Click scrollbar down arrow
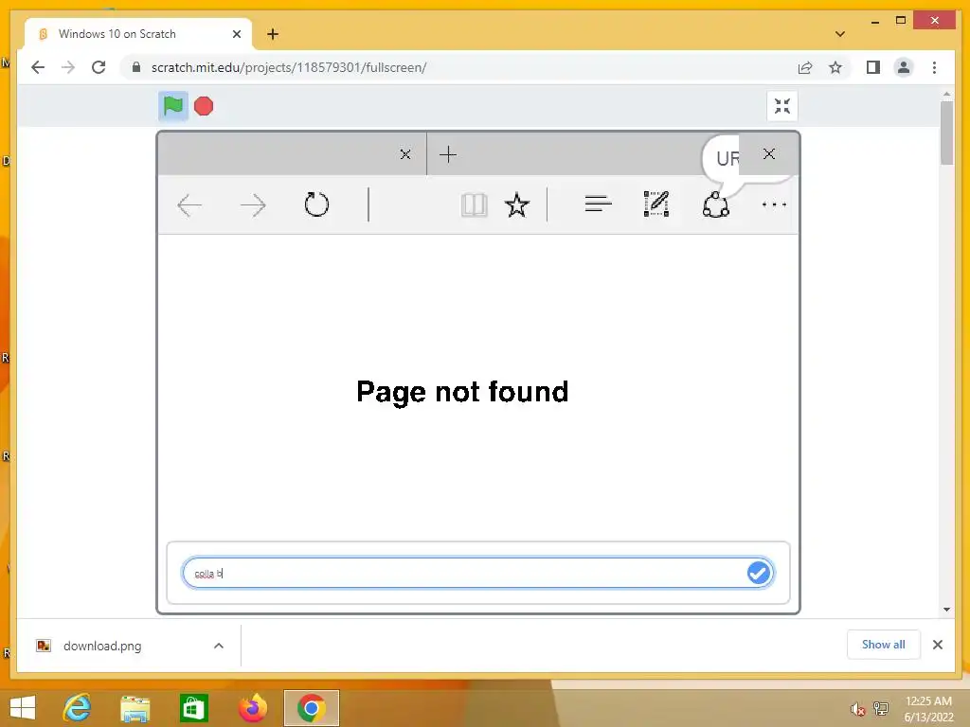The image size is (970, 727). point(946,611)
